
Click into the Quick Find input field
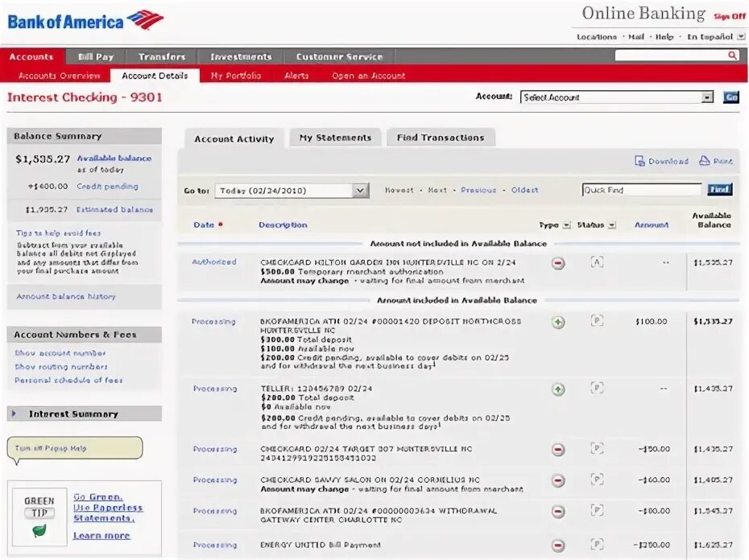pyautogui.click(x=642, y=190)
